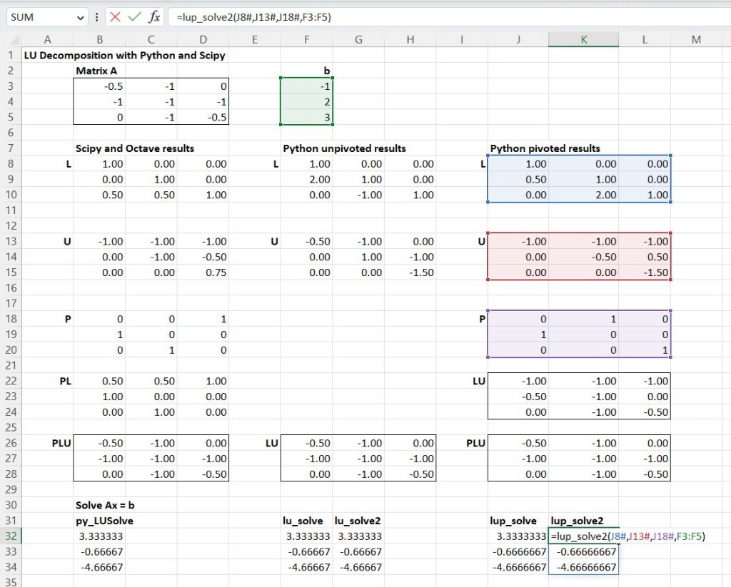
Task: Click the 'LU Decomposition with Python and Scipy' title
Action: 125,55
